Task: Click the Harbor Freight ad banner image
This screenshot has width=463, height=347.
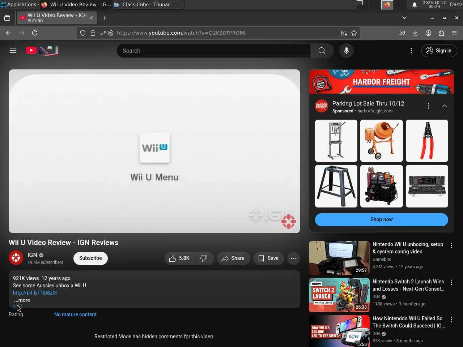Action: (x=382, y=82)
